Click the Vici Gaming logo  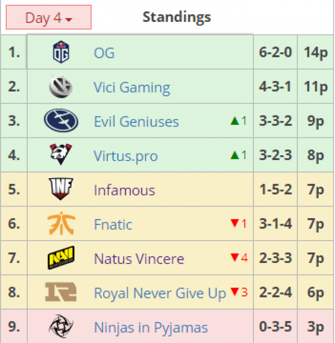pos(61,87)
